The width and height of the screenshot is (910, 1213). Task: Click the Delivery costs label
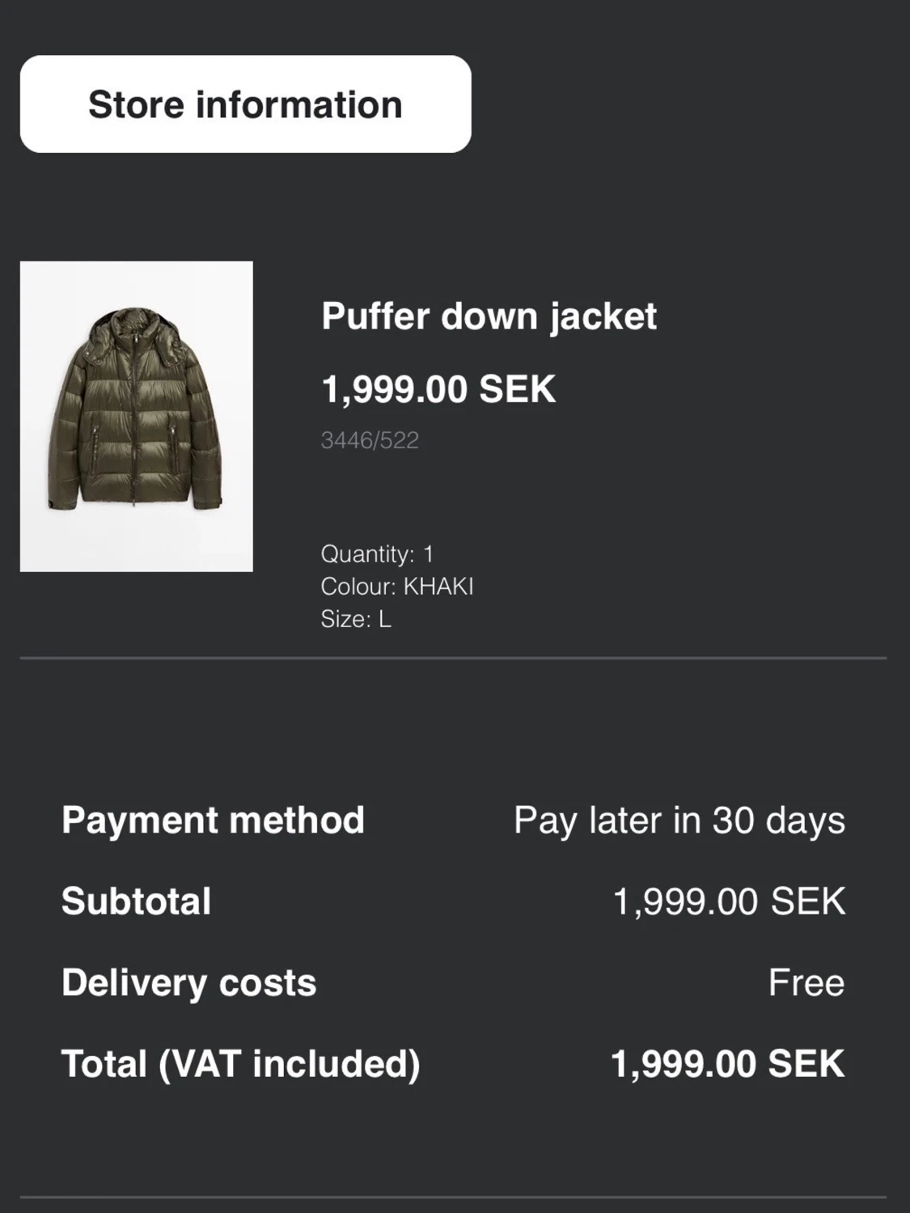(188, 982)
